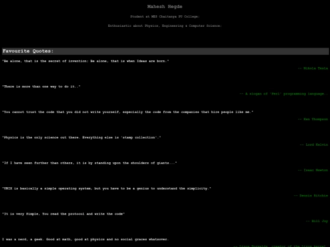
Task: Click the 'Linus Torvalds' attribution line
Action: point(280,246)
